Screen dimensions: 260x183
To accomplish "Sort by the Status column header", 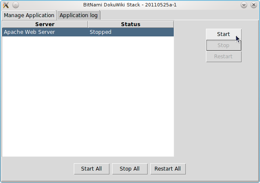I will [x=131, y=24].
